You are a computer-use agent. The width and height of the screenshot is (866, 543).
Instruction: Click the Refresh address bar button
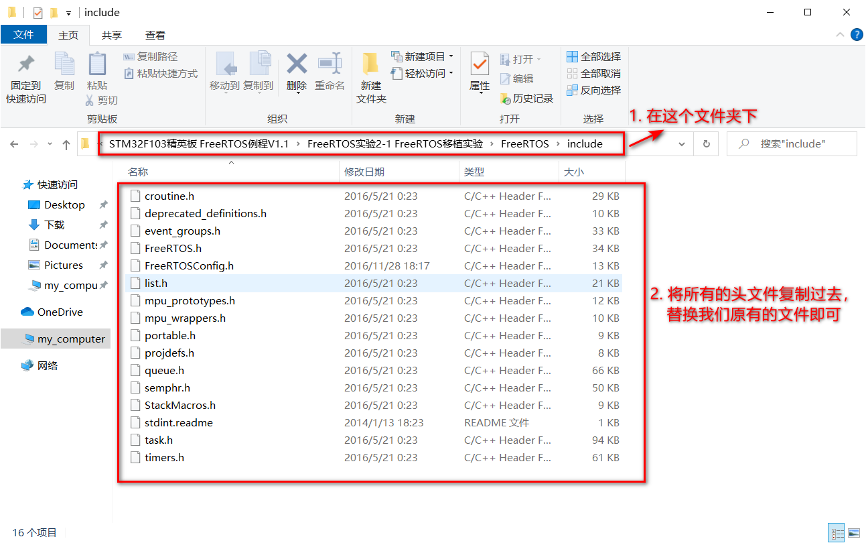coord(706,144)
